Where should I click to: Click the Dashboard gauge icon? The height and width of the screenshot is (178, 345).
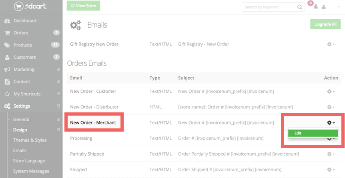point(7,21)
